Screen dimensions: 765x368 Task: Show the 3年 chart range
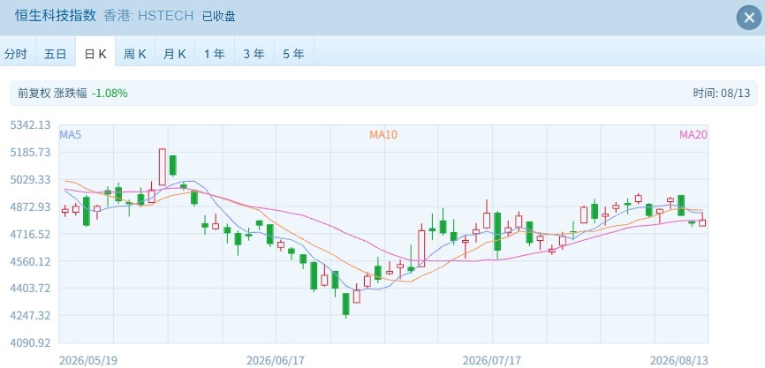tap(254, 54)
